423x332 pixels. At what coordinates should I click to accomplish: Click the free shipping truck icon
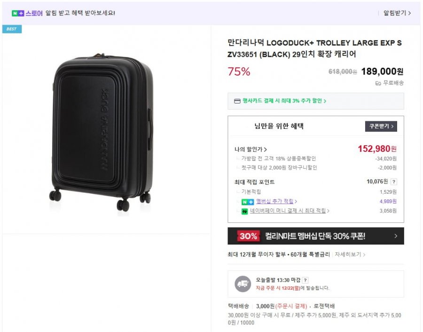378,83
